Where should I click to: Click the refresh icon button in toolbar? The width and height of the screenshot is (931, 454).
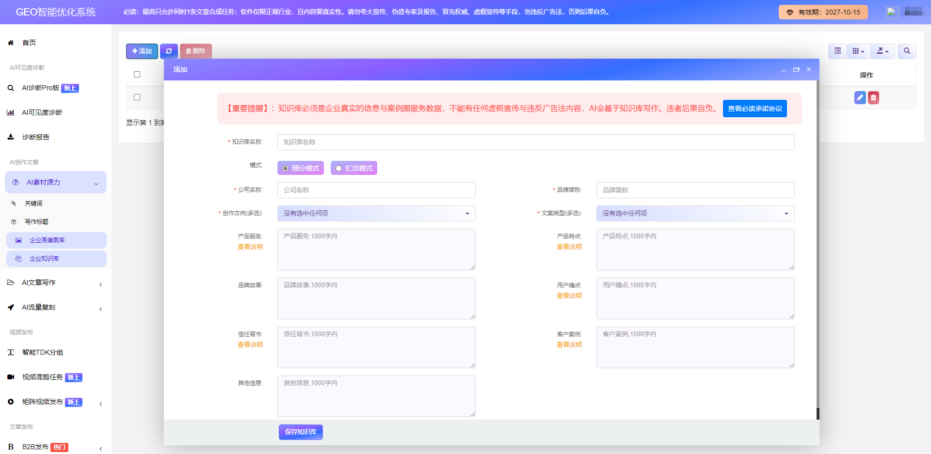pyautogui.click(x=169, y=51)
